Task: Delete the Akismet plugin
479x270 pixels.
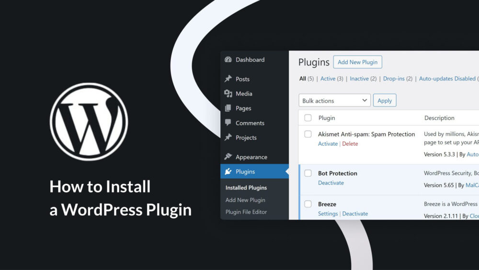Action: [350, 144]
